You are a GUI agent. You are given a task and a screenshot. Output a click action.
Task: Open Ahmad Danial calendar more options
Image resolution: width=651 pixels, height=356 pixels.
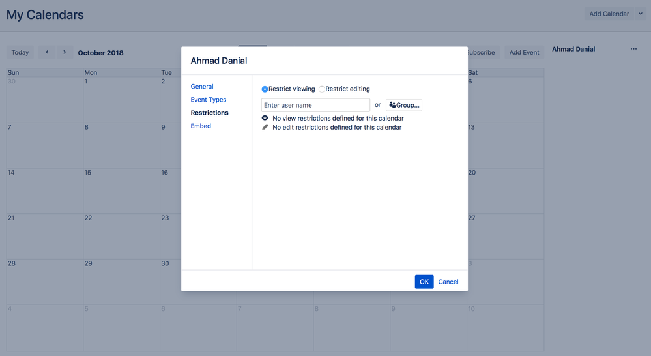tap(633, 49)
